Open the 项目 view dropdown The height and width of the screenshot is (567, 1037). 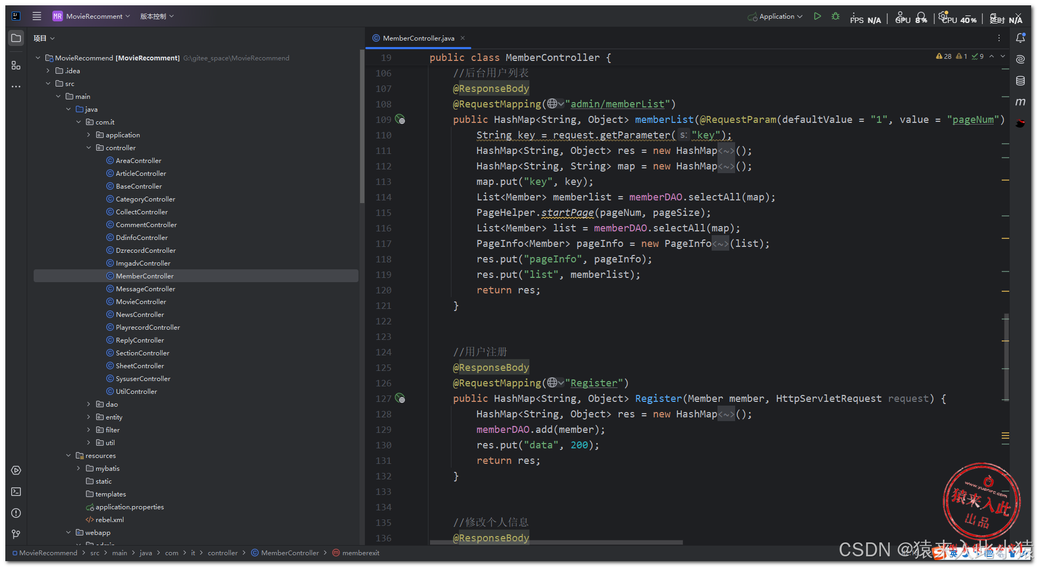pyautogui.click(x=44, y=38)
